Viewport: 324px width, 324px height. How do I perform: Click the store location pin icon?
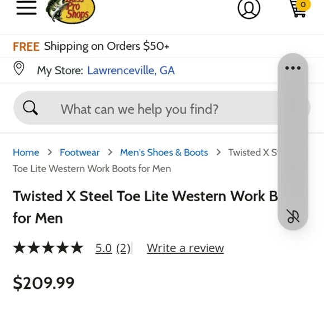click(x=19, y=68)
